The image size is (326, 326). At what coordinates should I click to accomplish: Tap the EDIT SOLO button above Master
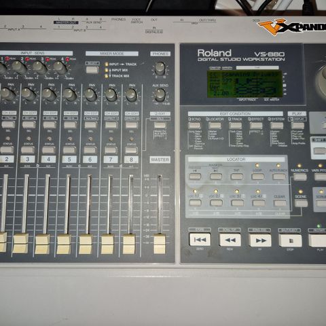click(160, 125)
